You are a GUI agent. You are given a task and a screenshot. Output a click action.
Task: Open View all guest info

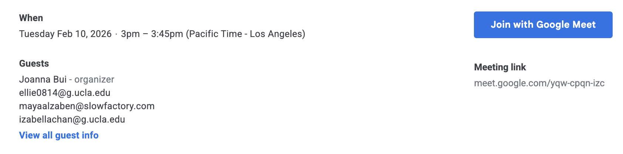(x=59, y=135)
